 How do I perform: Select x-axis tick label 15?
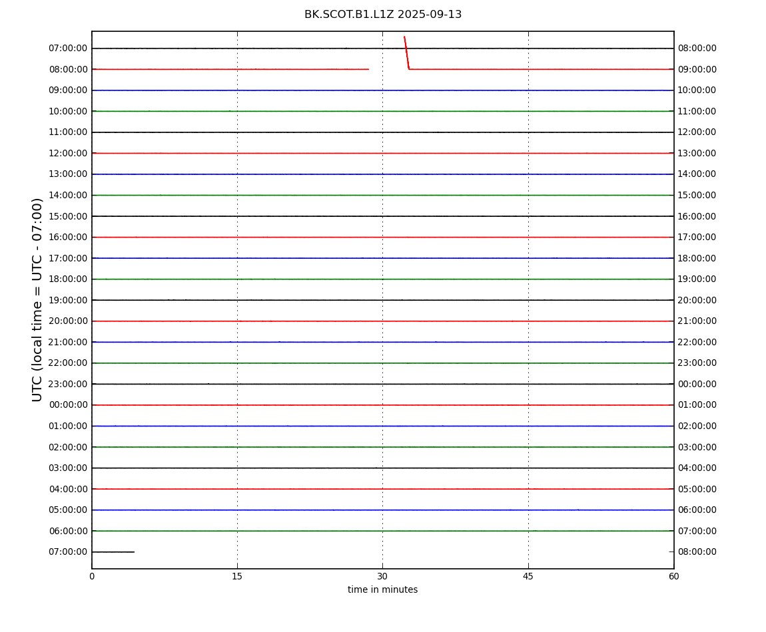237,576
